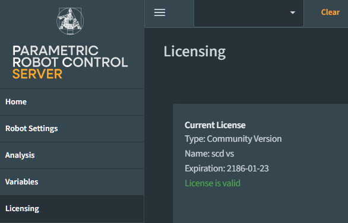Select Licensing in the sidebar

click(72, 209)
